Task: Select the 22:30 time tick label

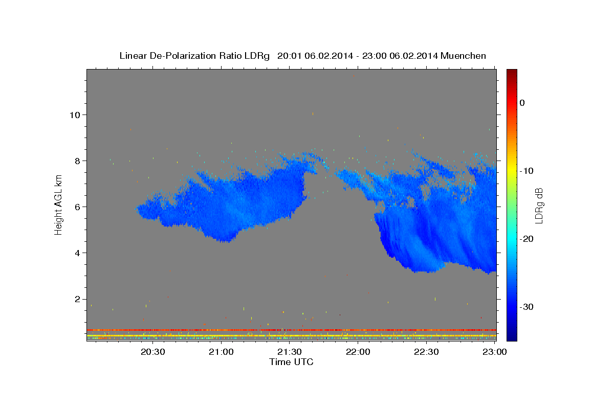Action: [x=426, y=352]
